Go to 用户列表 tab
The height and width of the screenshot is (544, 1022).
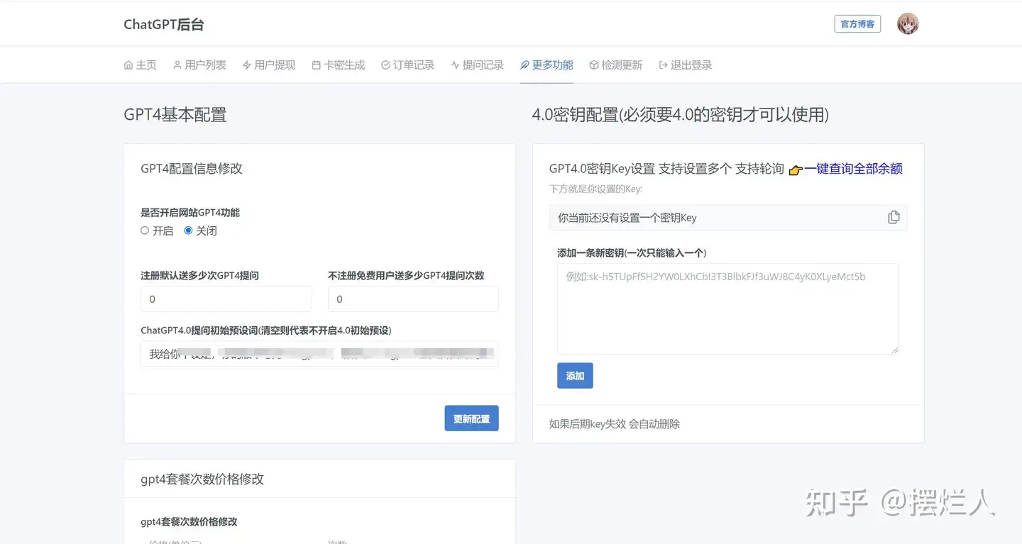tap(199, 65)
